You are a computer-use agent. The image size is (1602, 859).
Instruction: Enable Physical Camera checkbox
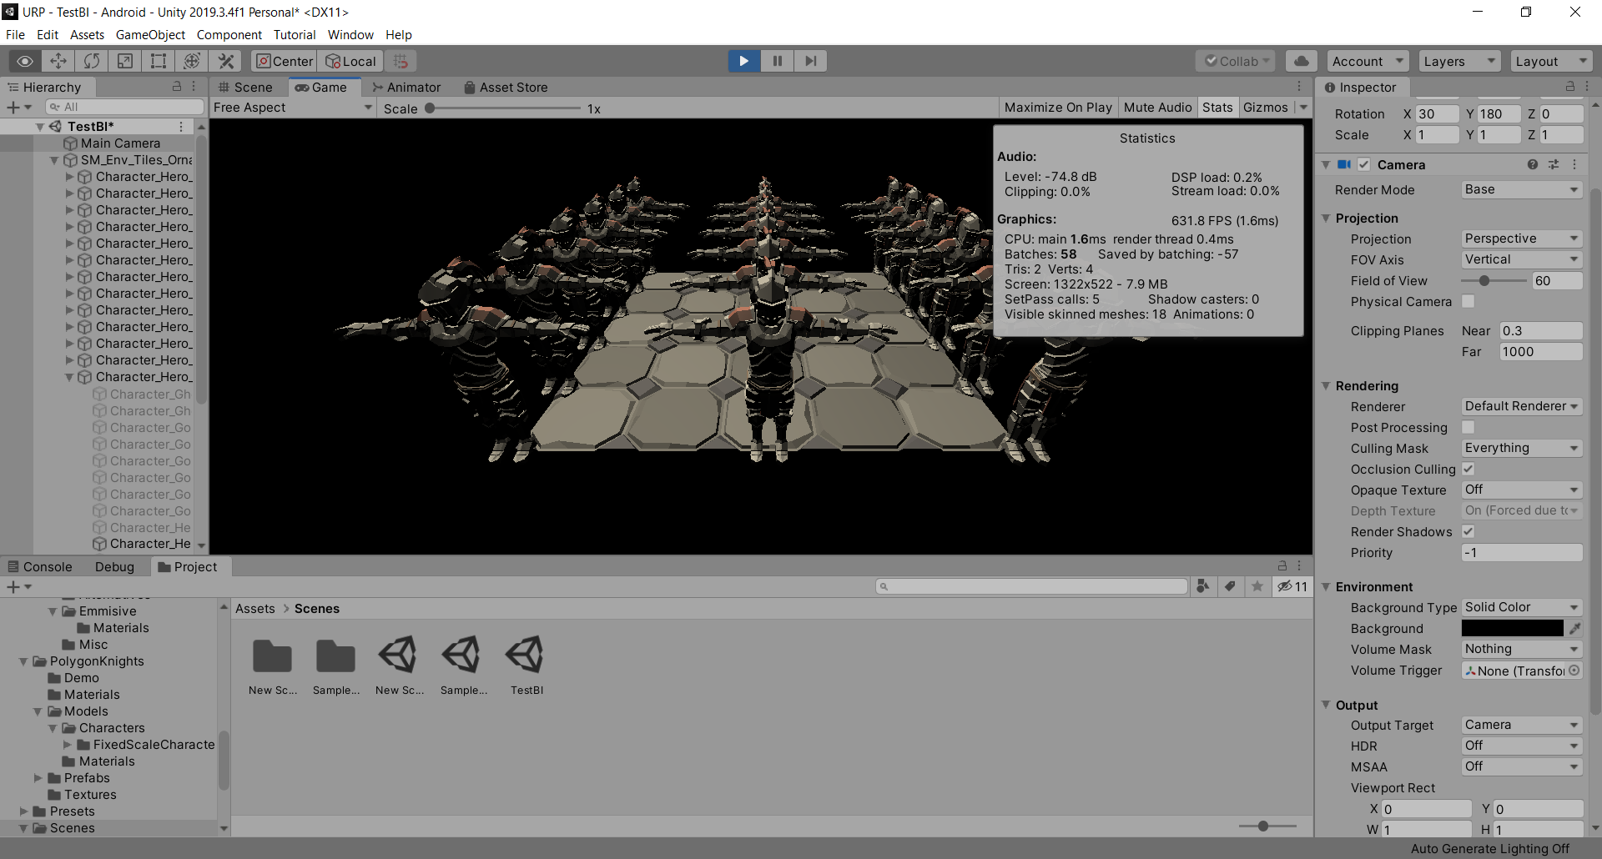click(x=1468, y=301)
